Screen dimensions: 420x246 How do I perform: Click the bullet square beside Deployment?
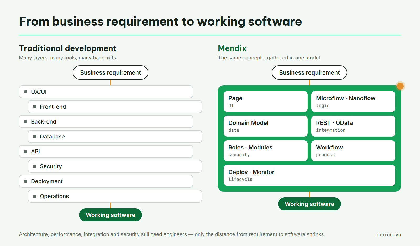point(26,181)
